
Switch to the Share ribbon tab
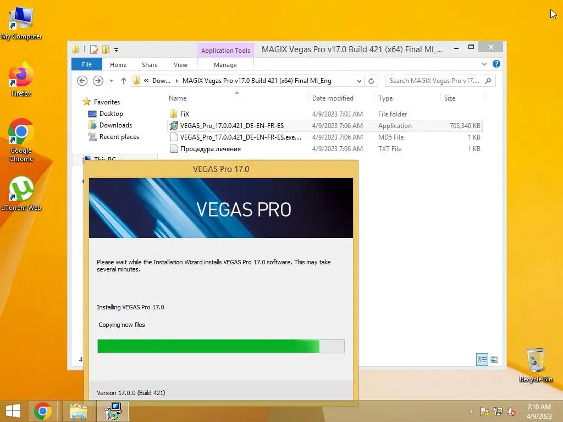click(x=150, y=65)
